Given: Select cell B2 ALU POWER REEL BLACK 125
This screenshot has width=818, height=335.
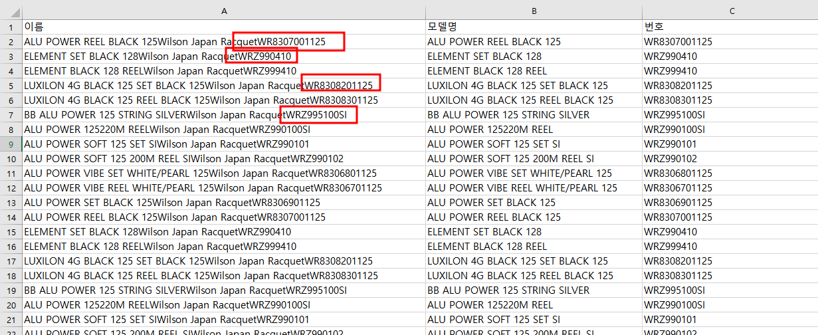Looking at the screenshot, I should [534, 42].
